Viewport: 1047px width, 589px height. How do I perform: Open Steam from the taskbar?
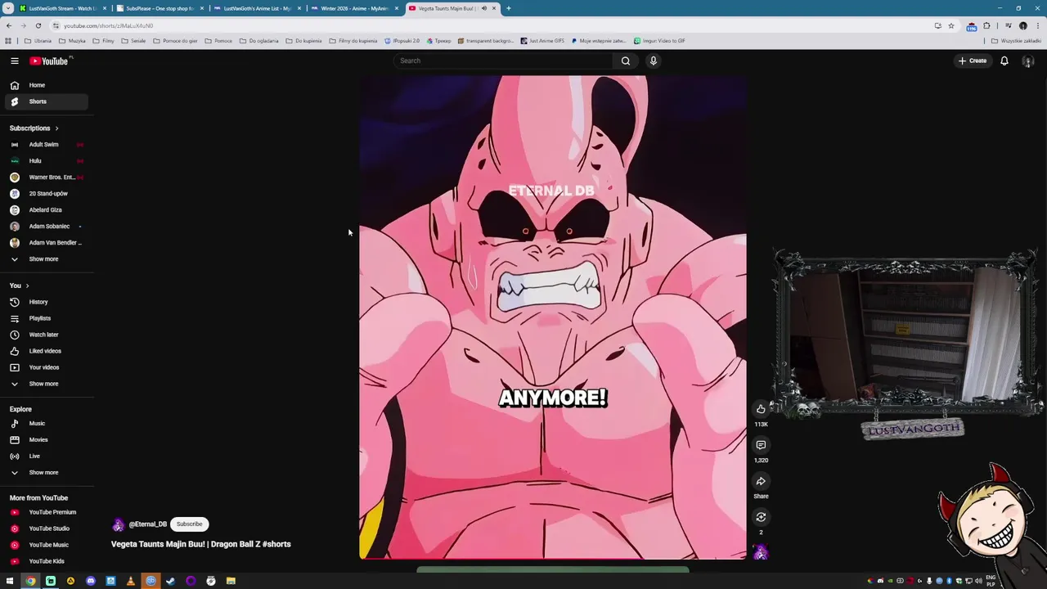coord(171,581)
